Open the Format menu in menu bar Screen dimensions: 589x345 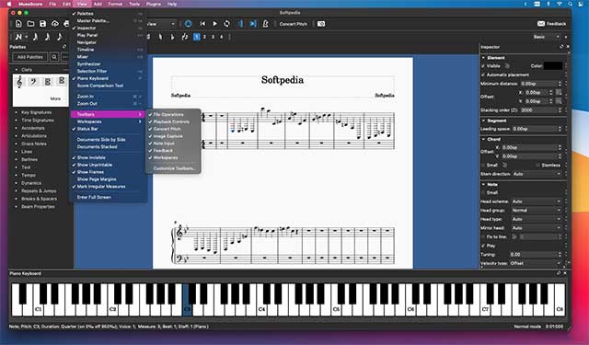(x=115, y=4)
